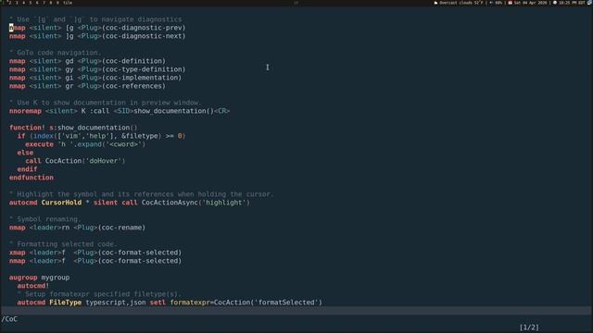This screenshot has height=333, width=593.
Task: Switch to workspace 4 in top bar
Action: [x=24, y=3]
